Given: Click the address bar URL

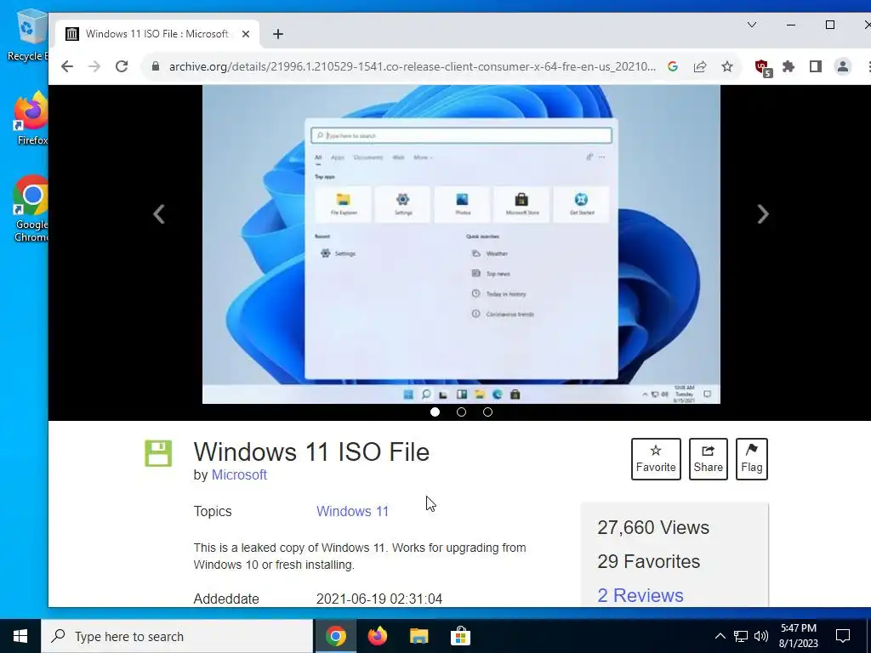Looking at the screenshot, I should click(x=413, y=66).
